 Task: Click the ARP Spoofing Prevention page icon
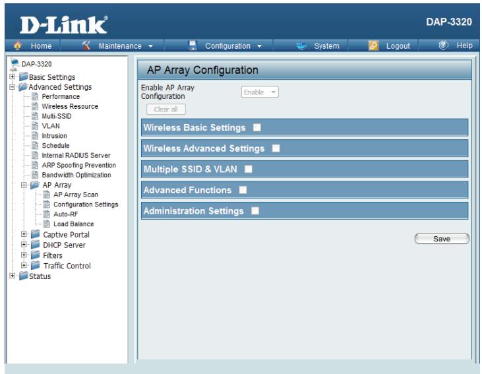[x=35, y=165]
